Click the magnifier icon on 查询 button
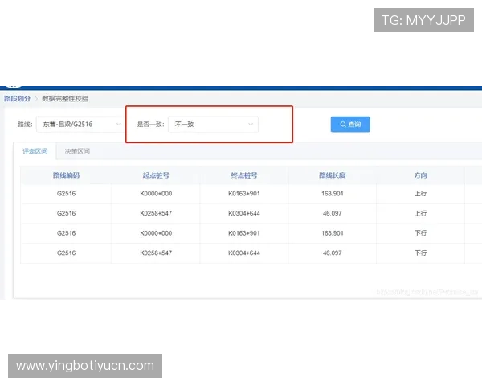Screen dimensions: 482x386 pyautogui.click(x=343, y=125)
